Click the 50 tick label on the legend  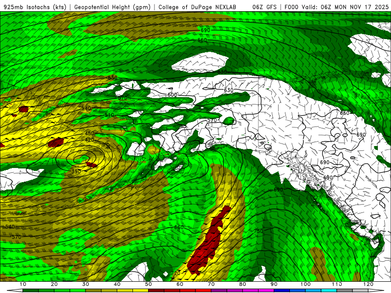pyautogui.click(x=149, y=284)
